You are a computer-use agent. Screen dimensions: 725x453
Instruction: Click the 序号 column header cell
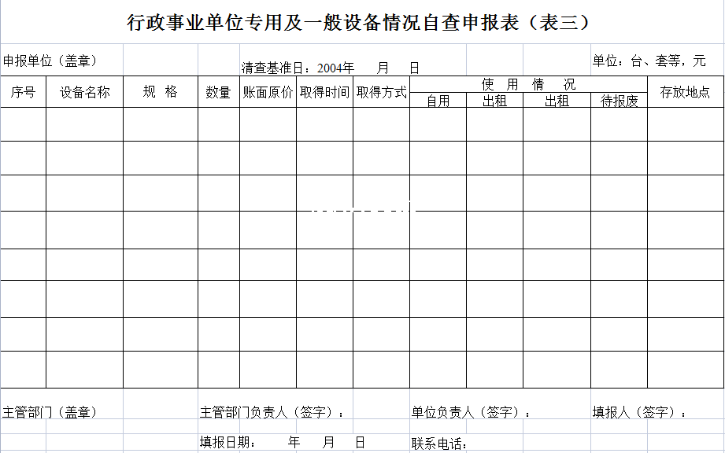tap(23, 92)
